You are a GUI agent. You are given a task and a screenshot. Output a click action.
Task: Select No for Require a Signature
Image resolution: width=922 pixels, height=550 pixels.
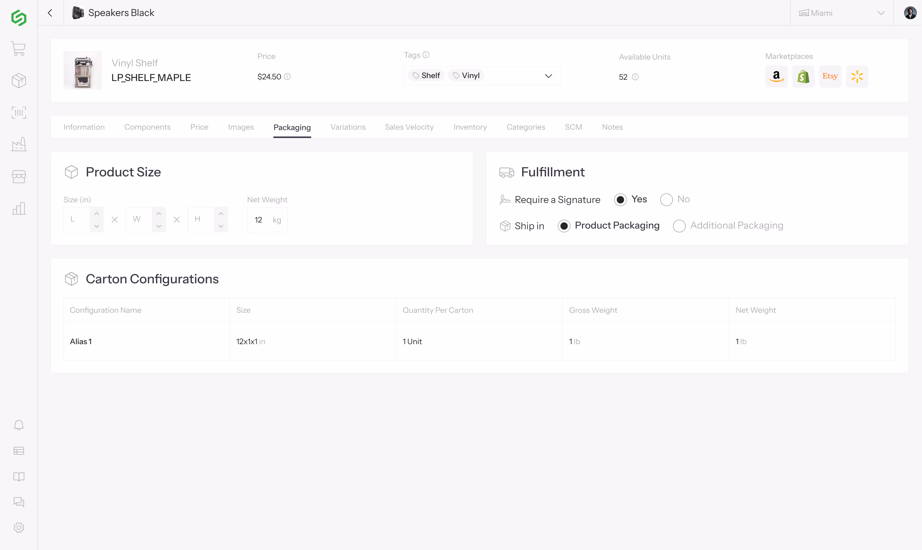coord(666,200)
